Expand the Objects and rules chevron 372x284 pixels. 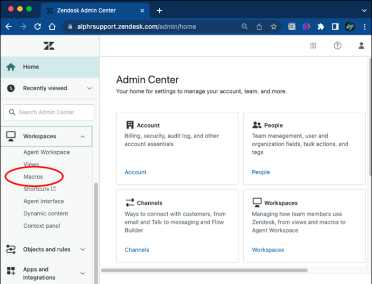pos(82,249)
